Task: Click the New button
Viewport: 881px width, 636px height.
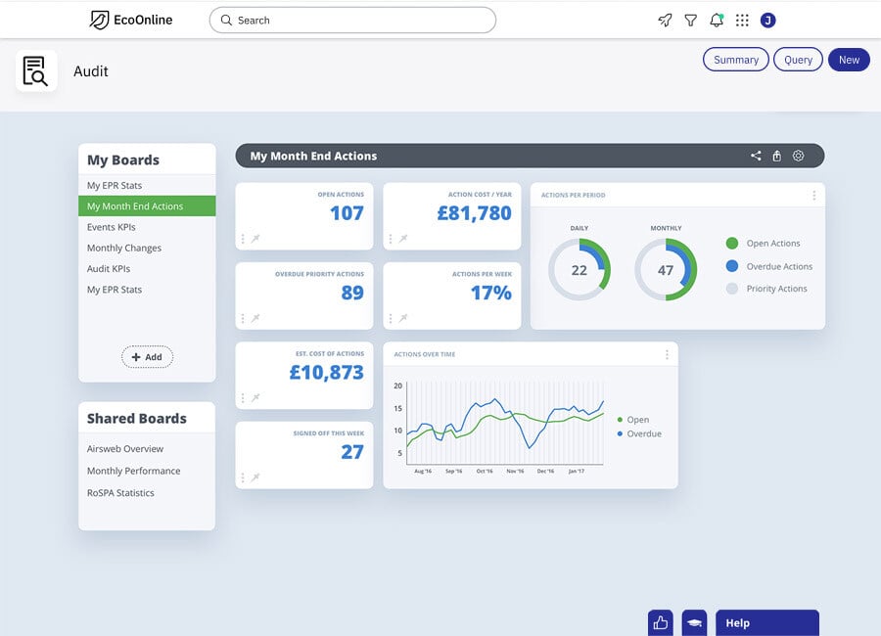Action: (x=849, y=60)
